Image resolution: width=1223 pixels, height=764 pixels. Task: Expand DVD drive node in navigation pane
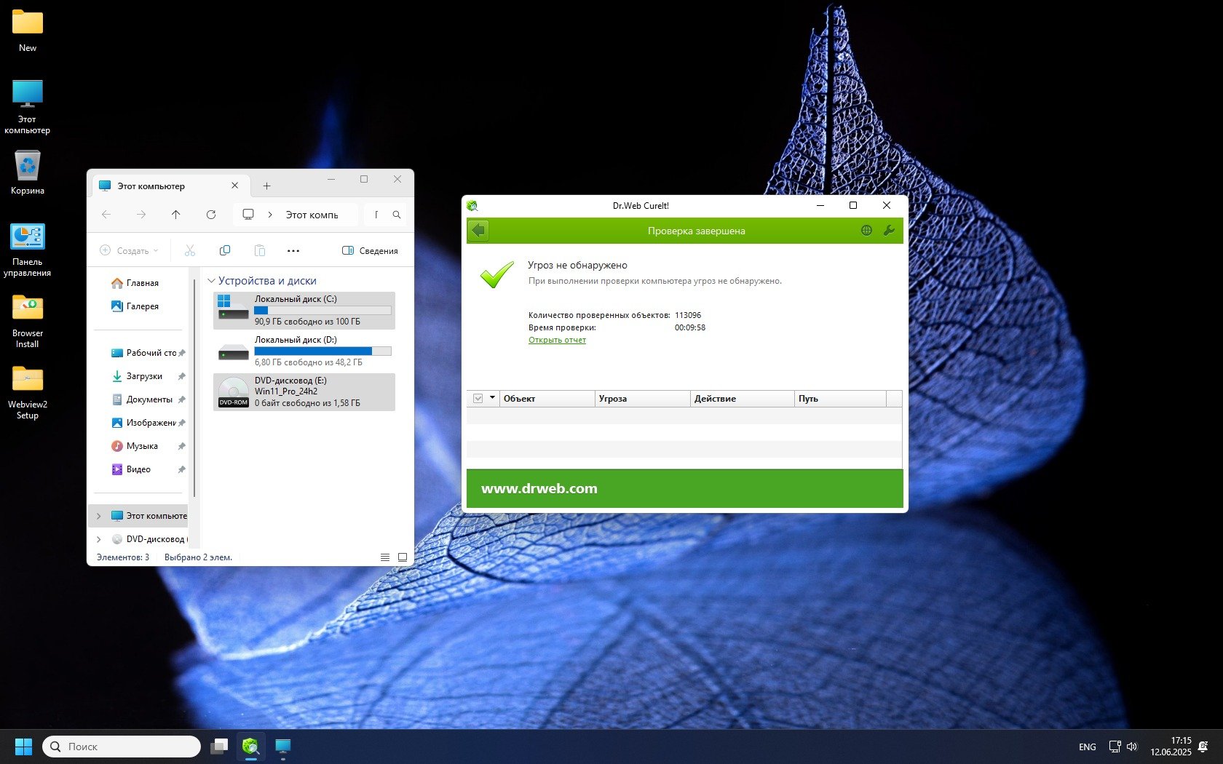pos(99,539)
